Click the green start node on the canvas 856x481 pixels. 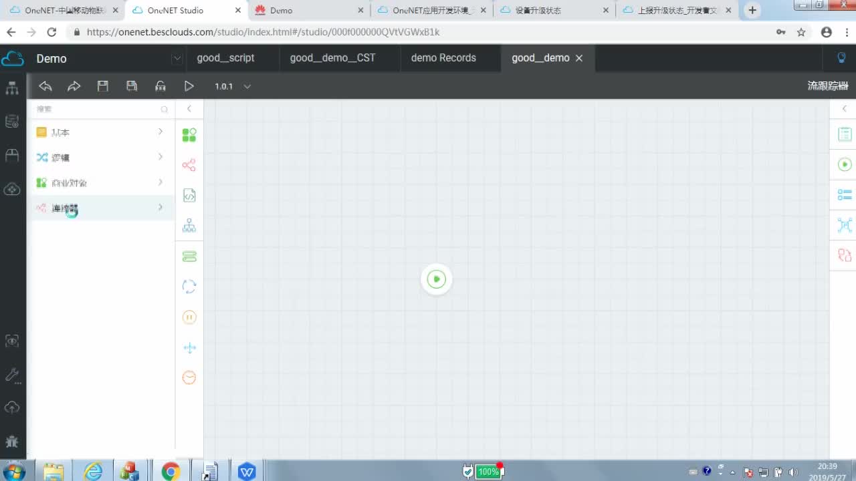click(436, 279)
